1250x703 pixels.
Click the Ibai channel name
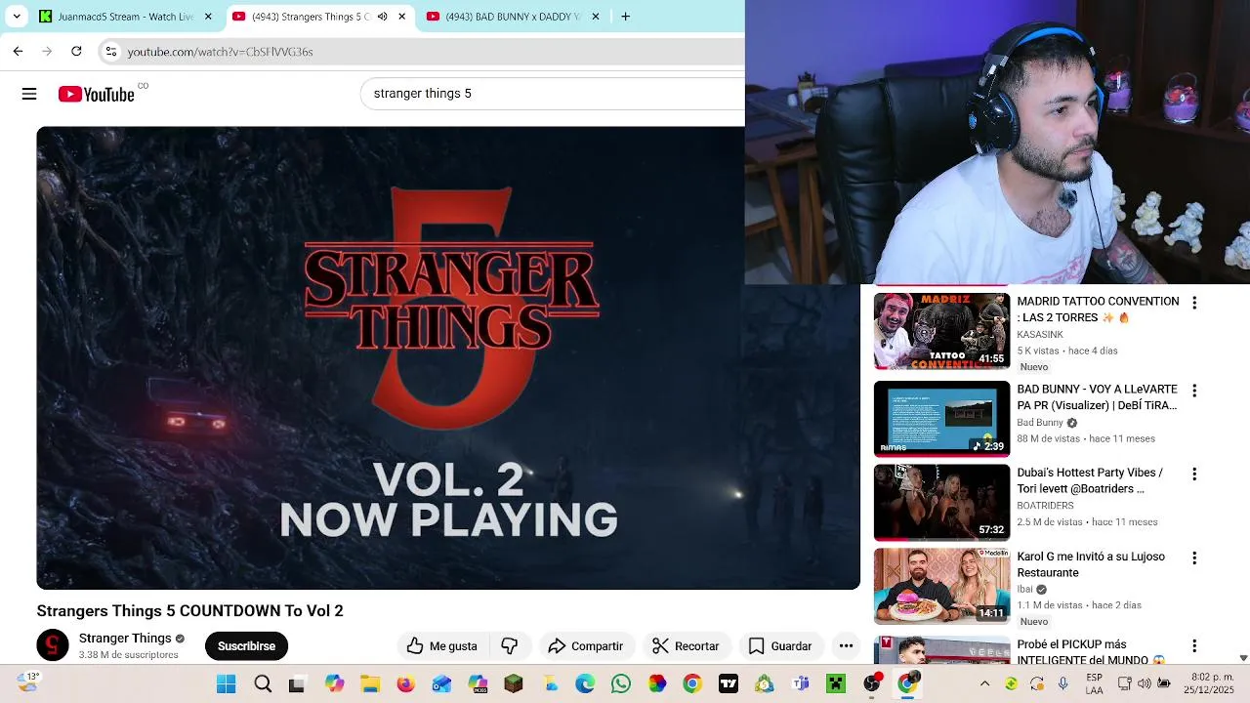click(1025, 590)
